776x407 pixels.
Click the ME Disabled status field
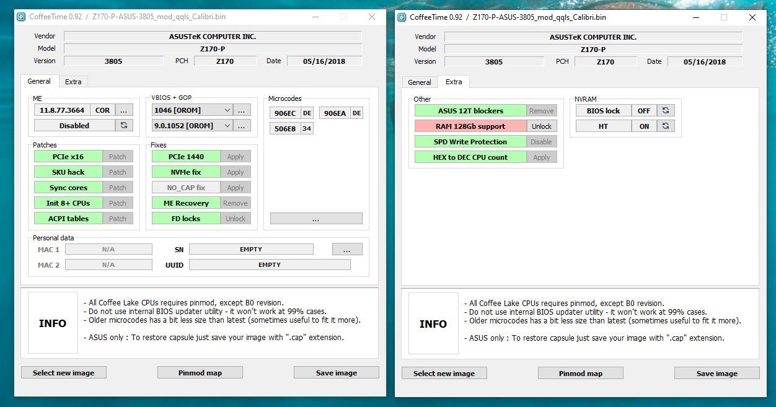(x=74, y=125)
